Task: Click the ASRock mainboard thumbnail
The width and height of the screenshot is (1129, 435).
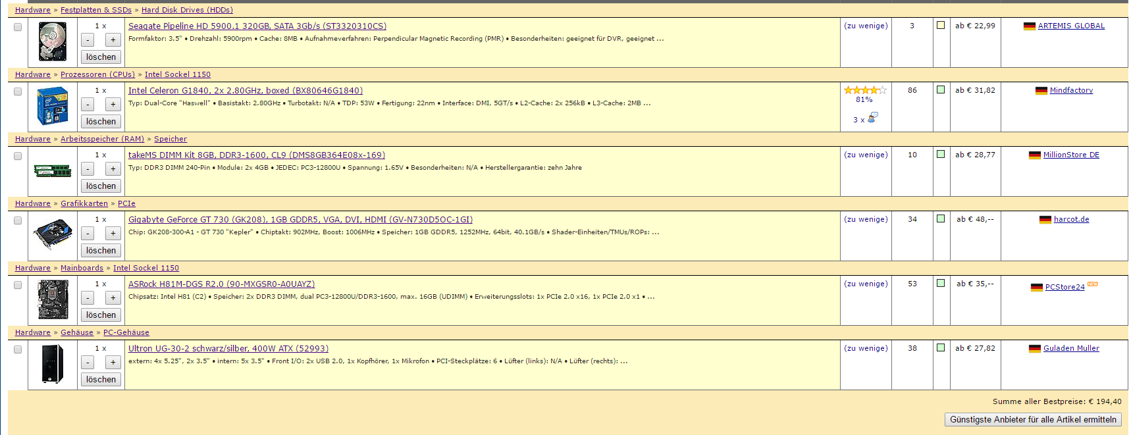Action: tap(53, 299)
